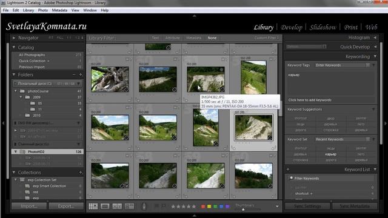Toggle Metadata filter in Library Filter
388x218 pixels.
point(194,38)
